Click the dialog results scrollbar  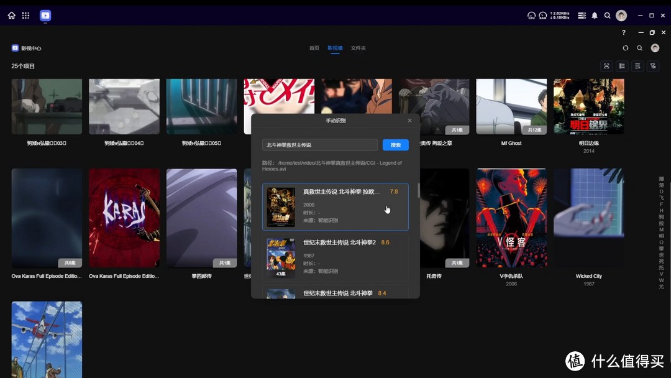[418, 190]
